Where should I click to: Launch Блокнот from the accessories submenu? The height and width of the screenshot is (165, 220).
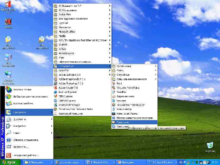point(134,101)
